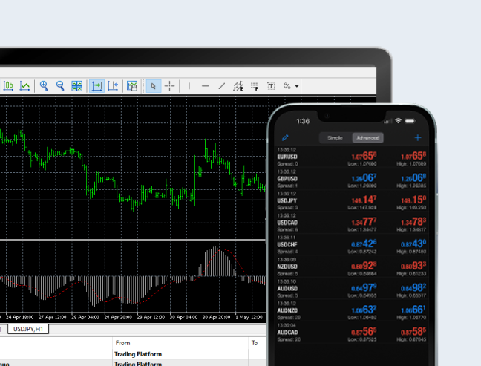The width and height of the screenshot is (481, 366).
Task: Select the cursor arrow tool
Action: pyautogui.click(x=153, y=86)
